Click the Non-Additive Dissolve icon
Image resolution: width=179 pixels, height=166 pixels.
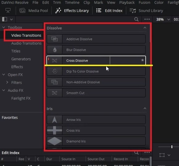54,82
